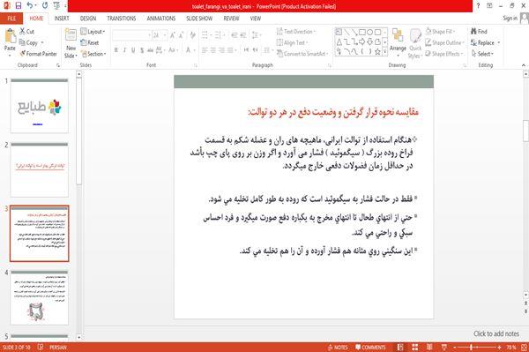This screenshot has width=529, height=352.
Task: Open Shape Fill dropdown
Action: tap(440, 32)
